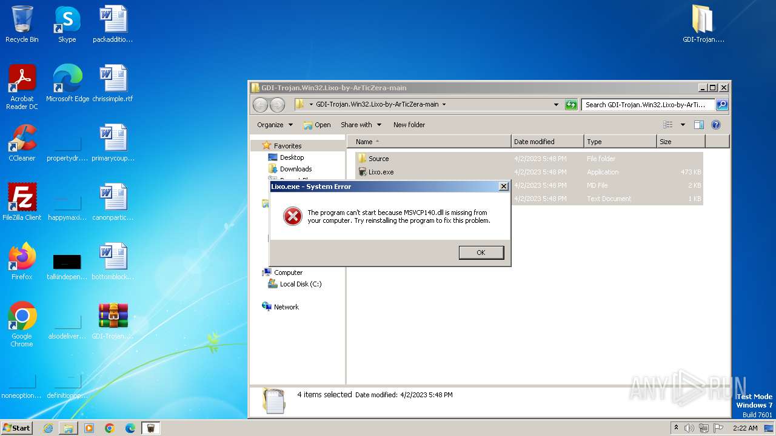Select the Lixo.exe file row
This screenshot has height=436, width=776.
pyautogui.click(x=529, y=172)
